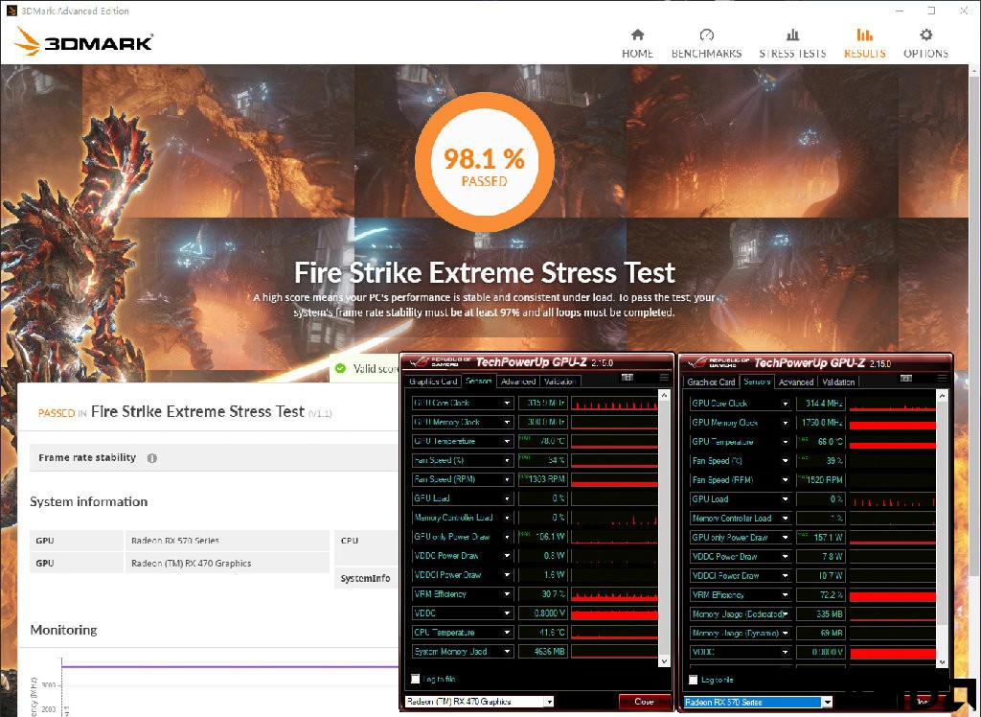Open the Benchmarks section in 3DMark
This screenshot has height=717, width=981.
[x=706, y=43]
